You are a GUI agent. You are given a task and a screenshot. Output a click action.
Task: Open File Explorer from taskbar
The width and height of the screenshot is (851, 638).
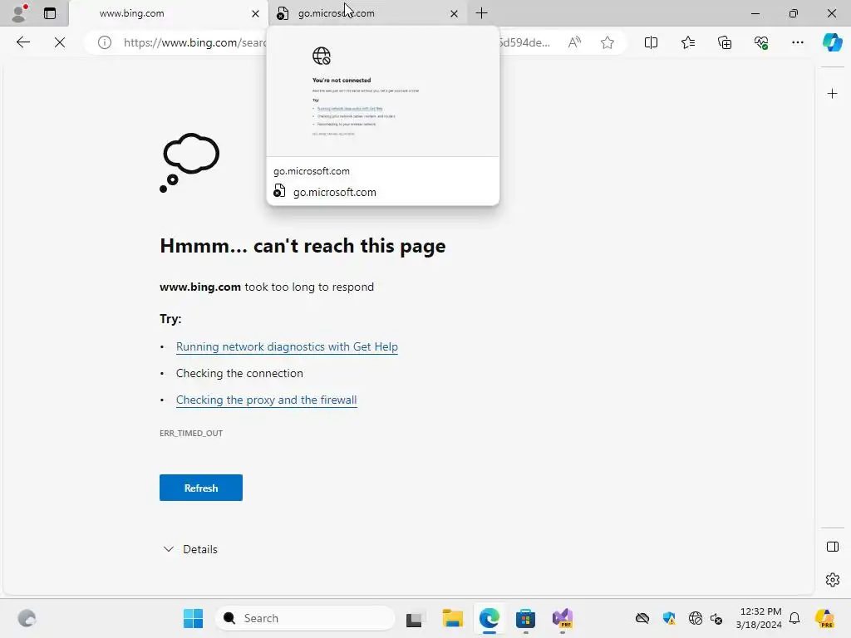tap(452, 618)
